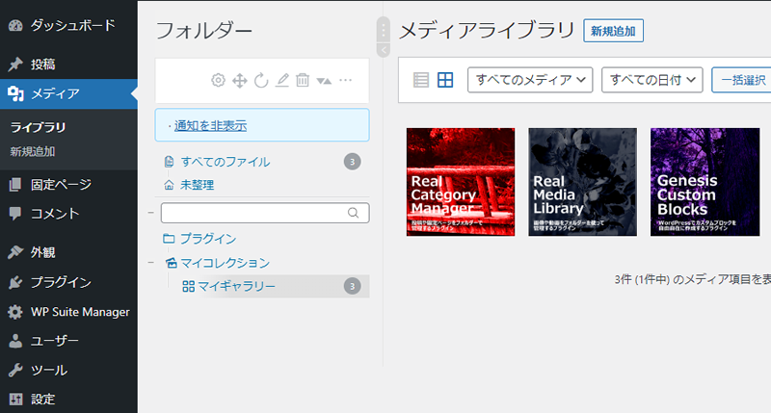Image resolution: width=771 pixels, height=413 pixels.
Task: Collapse the folder sidebar with arrow
Action: [383, 50]
